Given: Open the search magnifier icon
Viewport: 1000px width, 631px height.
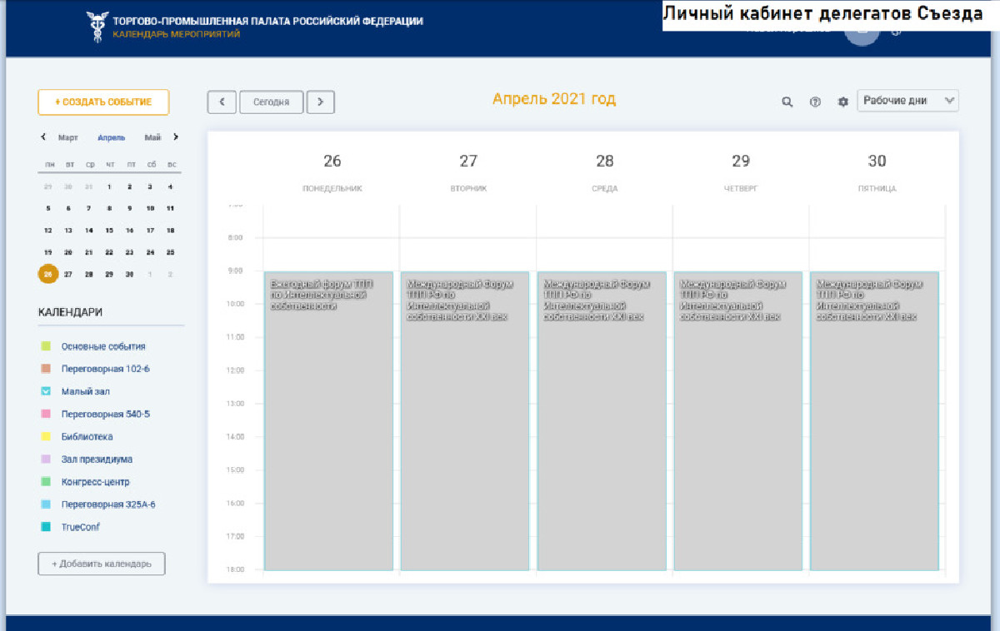Looking at the screenshot, I should (787, 102).
